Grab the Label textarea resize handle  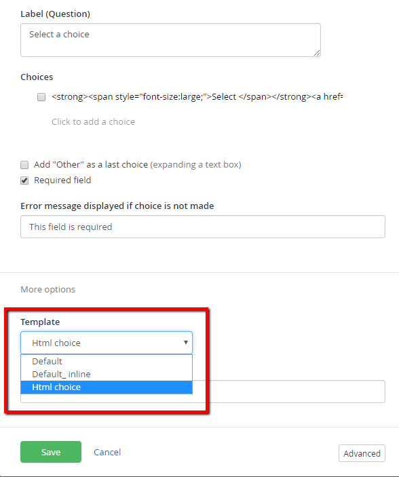pyautogui.click(x=317, y=53)
